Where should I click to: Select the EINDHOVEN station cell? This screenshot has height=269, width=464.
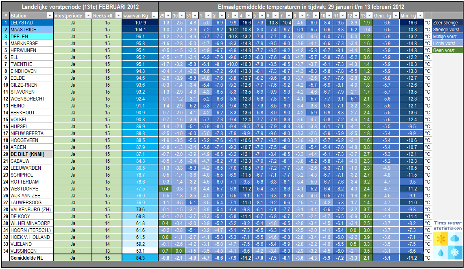31,71
